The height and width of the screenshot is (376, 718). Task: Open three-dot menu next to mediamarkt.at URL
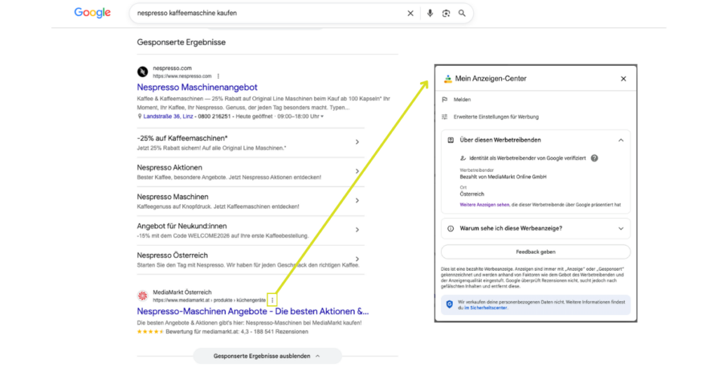(x=273, y=300)
